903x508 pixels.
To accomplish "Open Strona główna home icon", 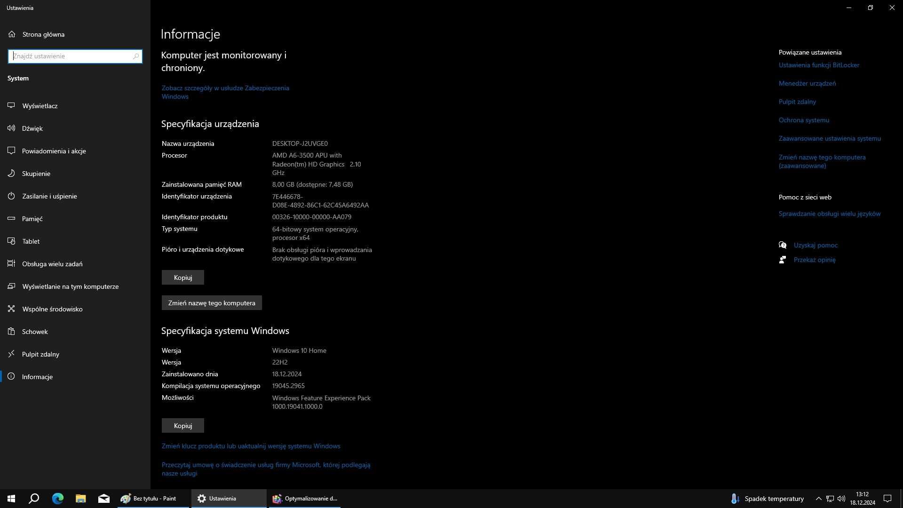I will tap(12, 34).
